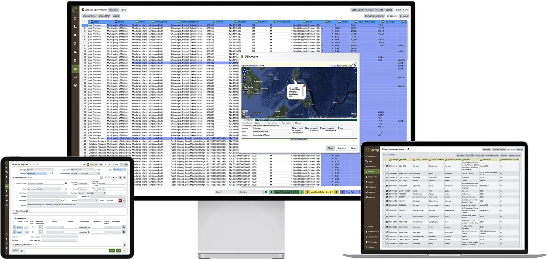
Task: Click Create CSV button
Action: (x=470, y=155)
